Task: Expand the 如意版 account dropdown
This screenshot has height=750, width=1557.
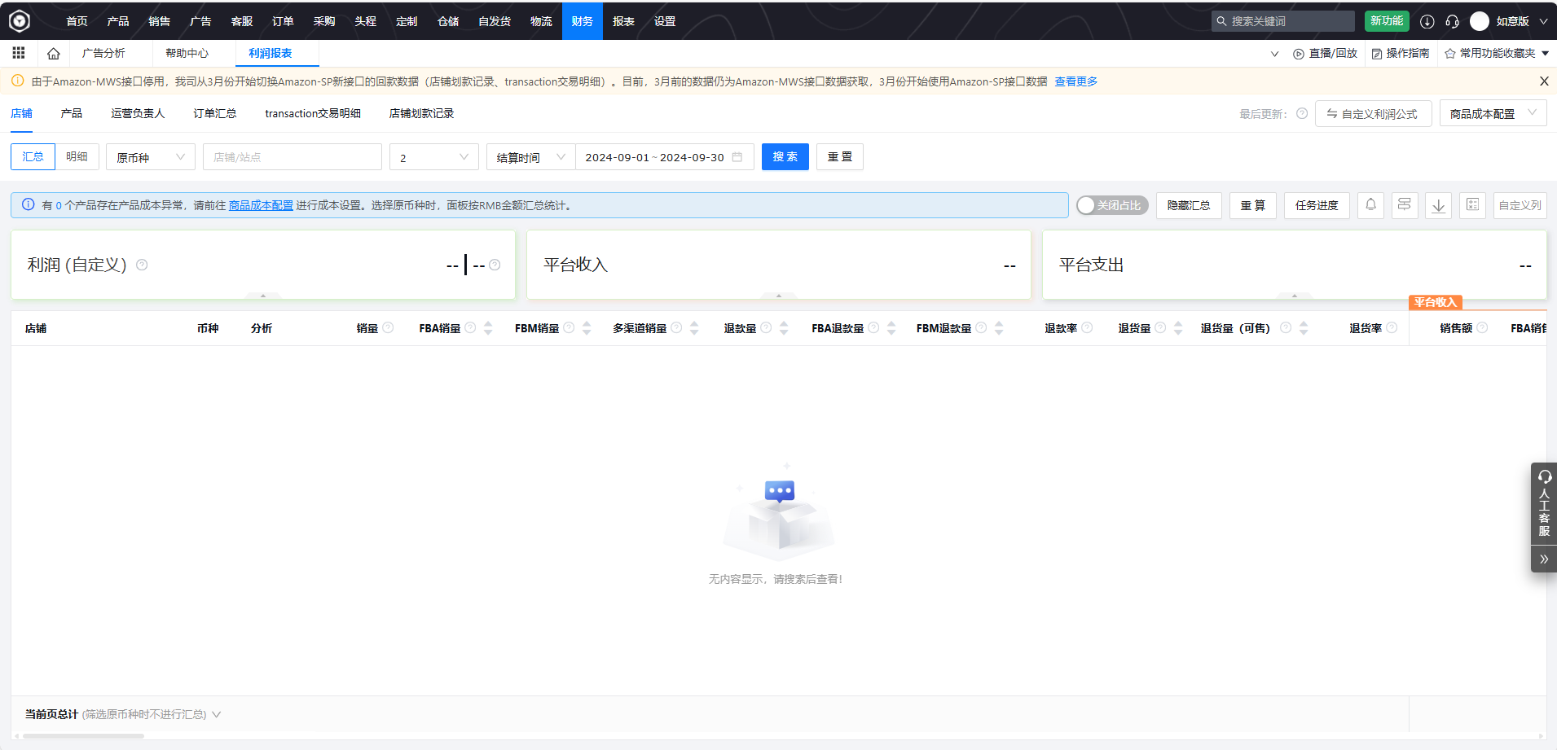Action: click(x=1543, y=21)
